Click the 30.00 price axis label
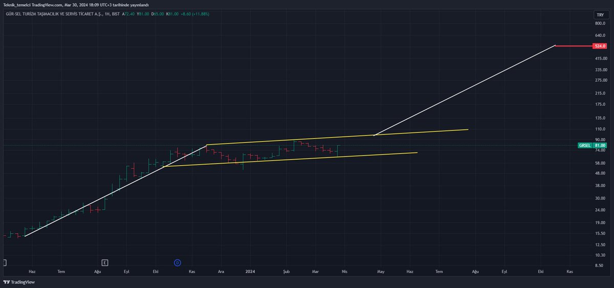Viewport: 614px width, 288px height. pos(600,198)
